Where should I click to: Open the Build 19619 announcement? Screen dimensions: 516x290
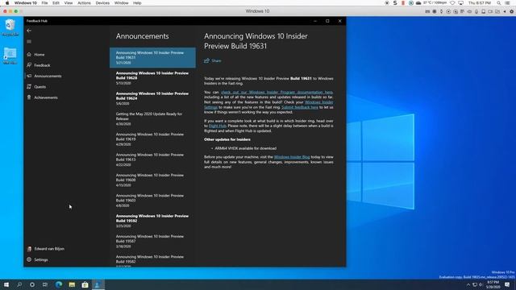(152, 139)
